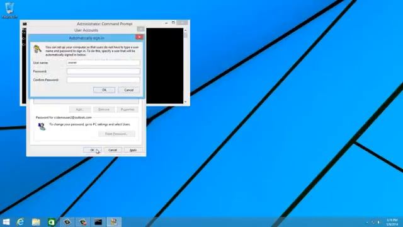Click the fifth taskbar app icon

pyautogui.click(x=67, y=222)
